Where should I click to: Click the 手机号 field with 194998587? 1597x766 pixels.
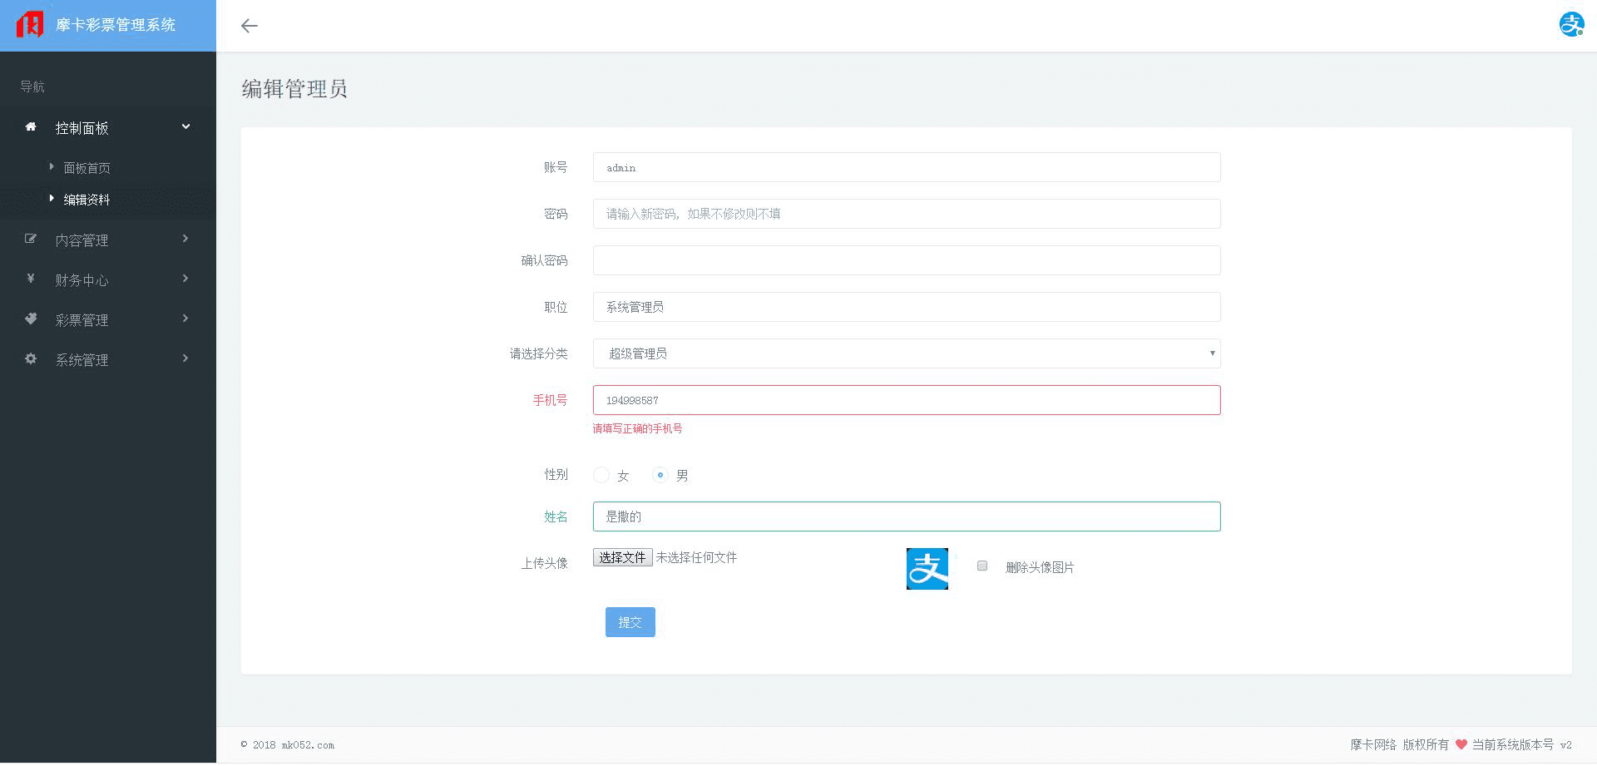click(x=907, y=400)
